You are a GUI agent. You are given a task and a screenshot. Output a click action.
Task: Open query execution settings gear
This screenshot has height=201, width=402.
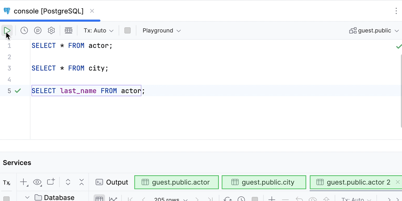51,30
